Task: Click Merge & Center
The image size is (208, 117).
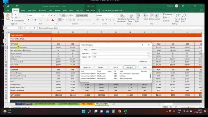Action: point(84,20)
